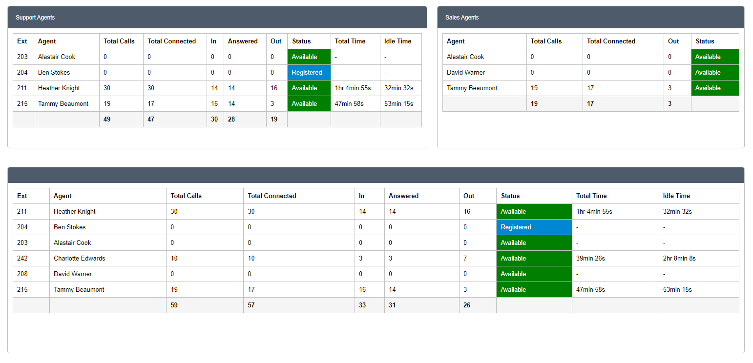Click Tammy Beaumont's Available status in Sales Agents
This screenshot has height=363, width=753.
point(715,88)
